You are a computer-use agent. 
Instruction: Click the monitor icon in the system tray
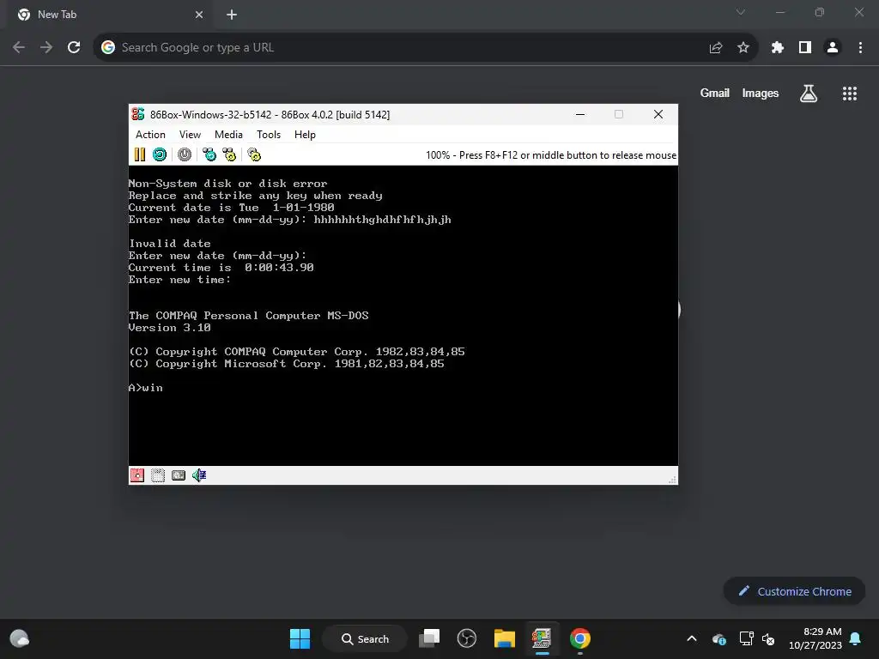(746, 638)
